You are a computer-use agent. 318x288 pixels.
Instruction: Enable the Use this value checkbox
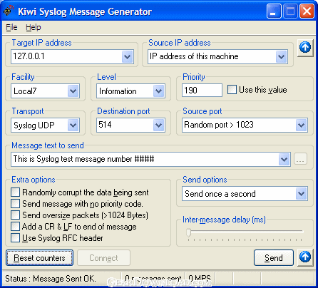pyautogui.click(x=232, y=90)
